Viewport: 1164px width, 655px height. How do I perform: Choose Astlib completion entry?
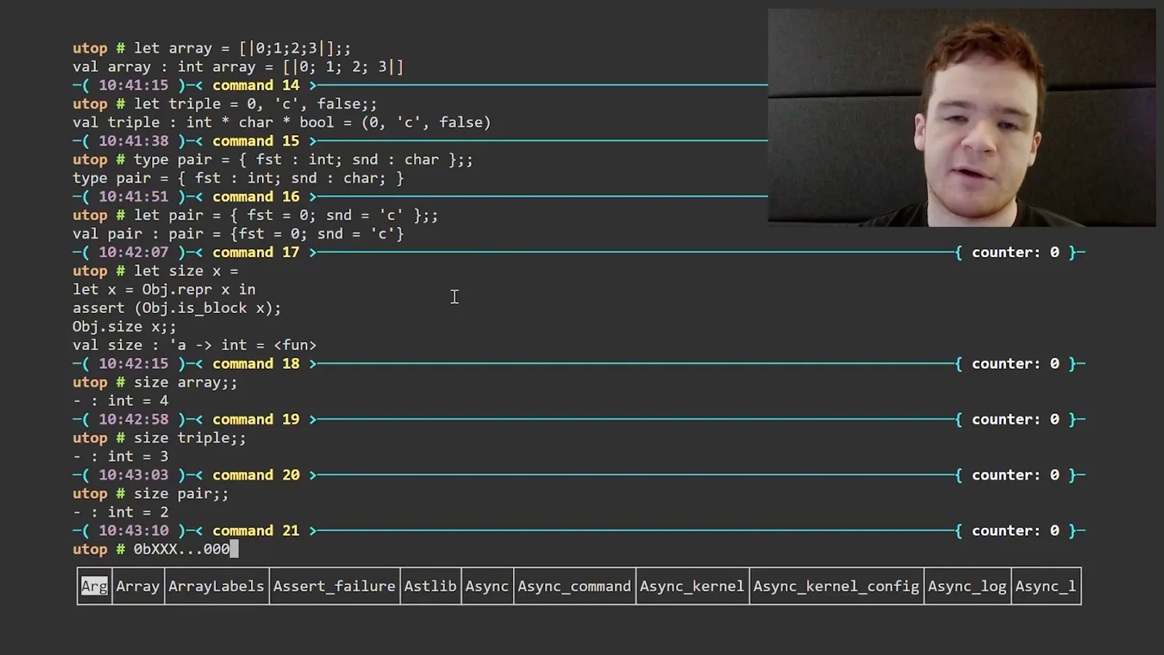pos(430,586)
